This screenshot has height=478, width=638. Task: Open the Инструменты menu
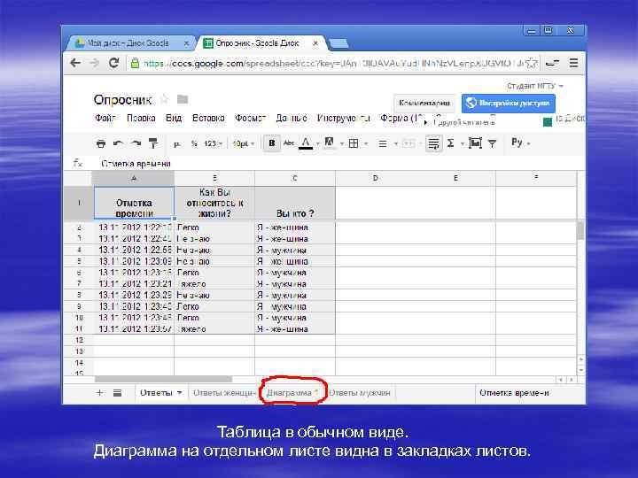344,118
